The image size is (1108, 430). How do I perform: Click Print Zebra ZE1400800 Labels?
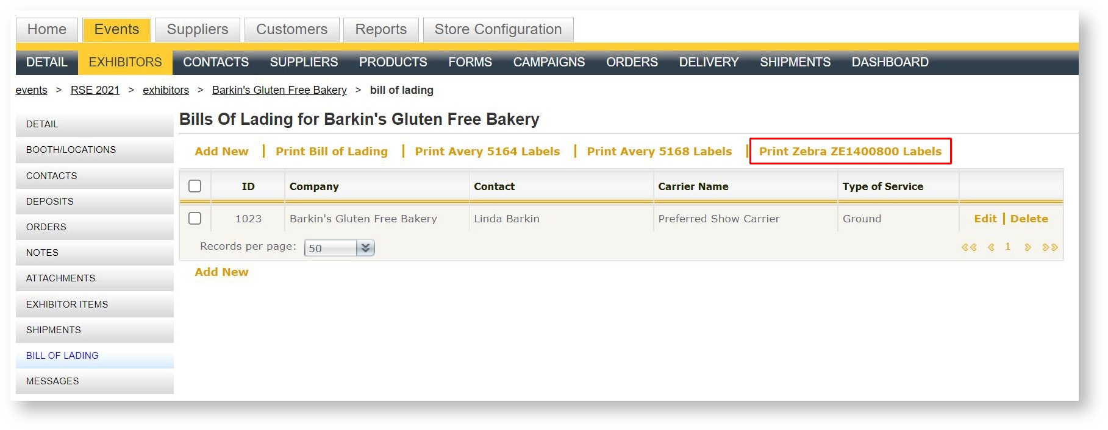(850, 151)
